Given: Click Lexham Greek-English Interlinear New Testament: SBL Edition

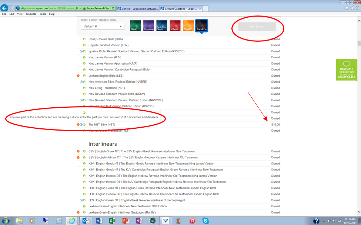Looking at the screenshot, I should (127, 206).
